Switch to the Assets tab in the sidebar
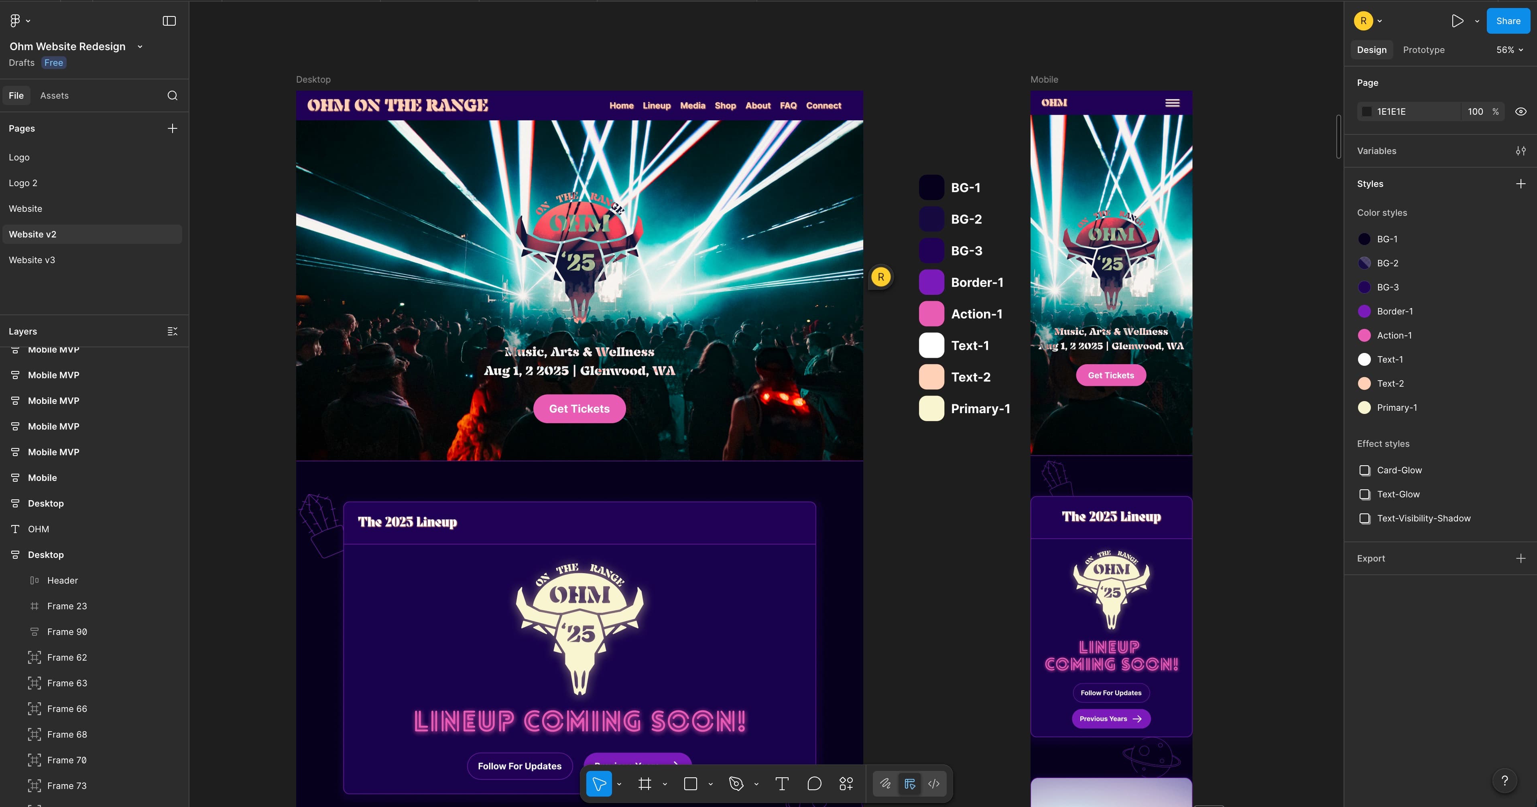The image size is (1537, 807). [54, 95]
